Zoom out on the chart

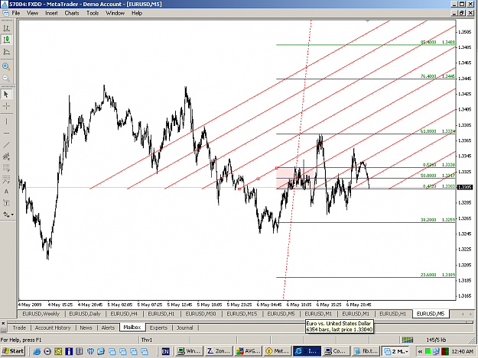[x=6, y=78]
